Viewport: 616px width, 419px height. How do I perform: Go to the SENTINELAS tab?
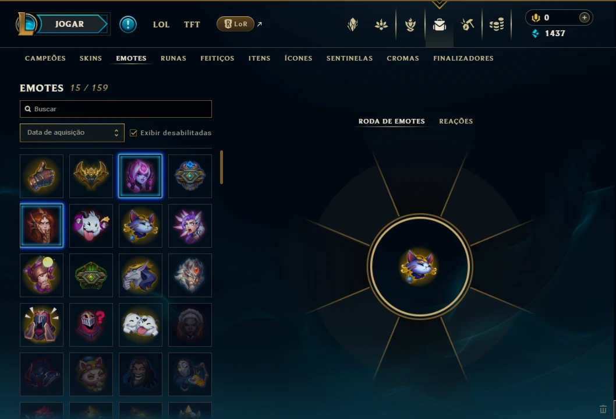[349, 58]
